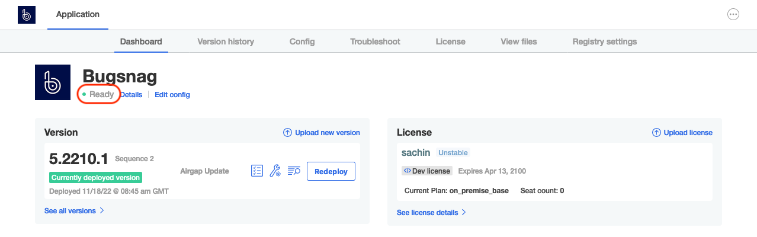Screen dimensions: 757x237
Task: Open See license details link
Action: click(427, 213)
